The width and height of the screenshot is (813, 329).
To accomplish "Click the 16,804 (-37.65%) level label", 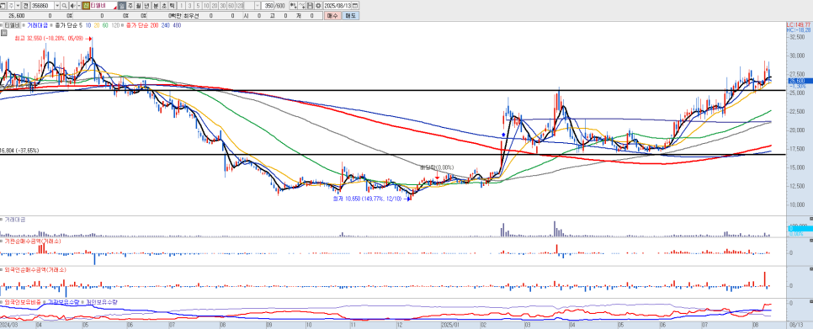I will [x=19, y=151].
